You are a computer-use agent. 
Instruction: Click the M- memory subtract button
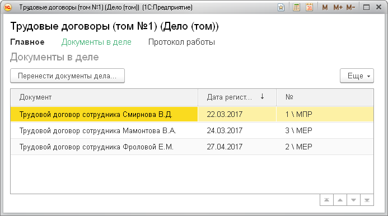click(x=350, y=7)
